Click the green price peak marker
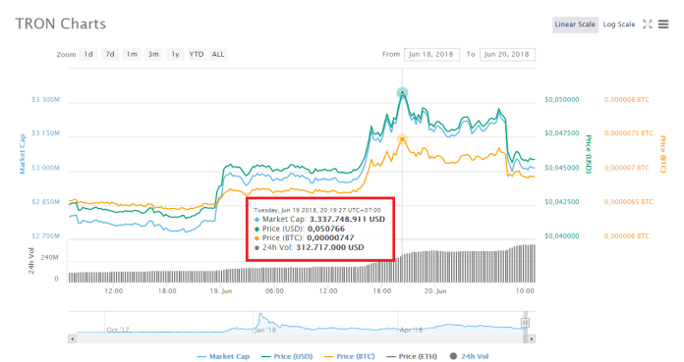 pos(402,92)
